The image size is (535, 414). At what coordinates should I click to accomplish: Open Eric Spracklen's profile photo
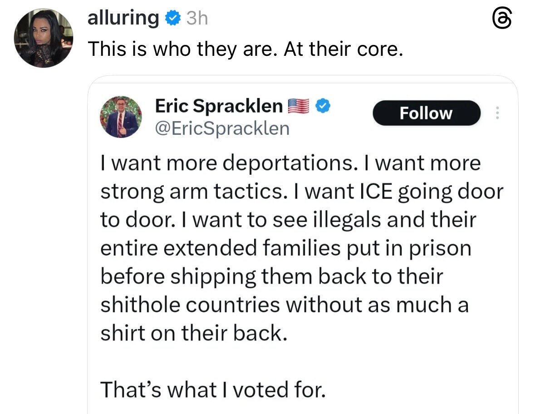[121, 117]
